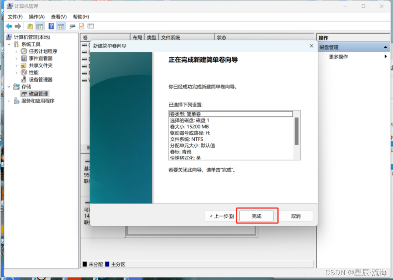Open the 操作(A) menu
393x280 pixels.
[37, 17]
